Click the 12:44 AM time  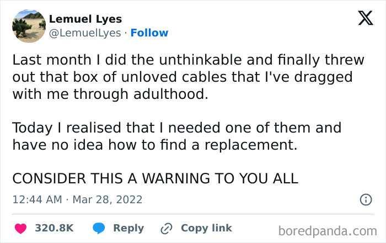point(37,199)
